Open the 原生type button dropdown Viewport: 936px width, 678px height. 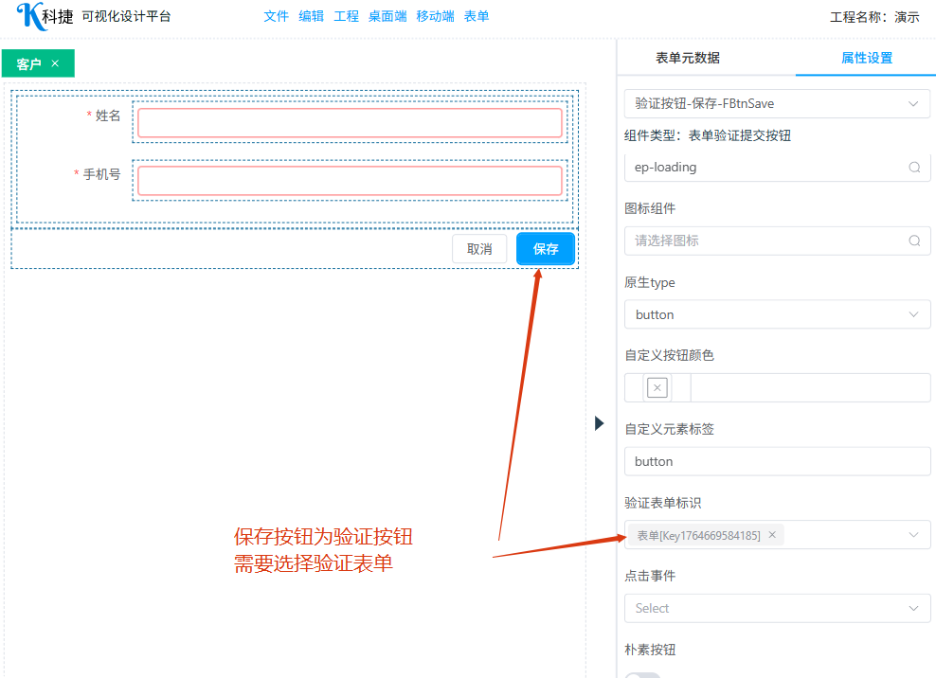tap(913, 314)
